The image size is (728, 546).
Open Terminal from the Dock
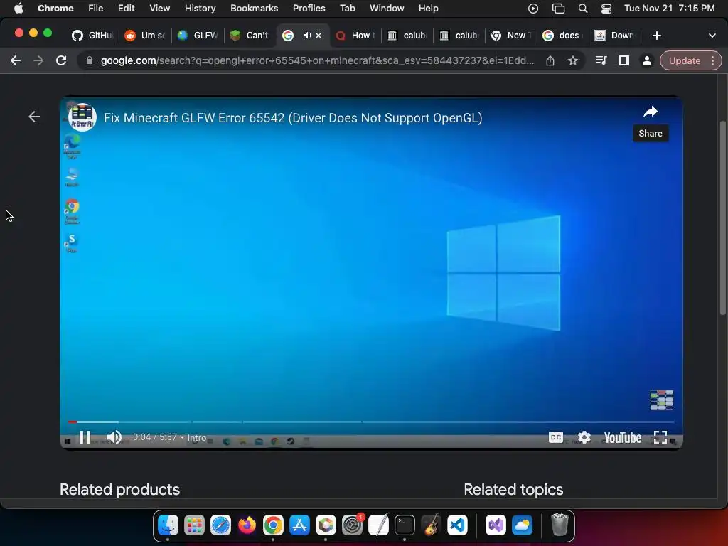(405, 525)
